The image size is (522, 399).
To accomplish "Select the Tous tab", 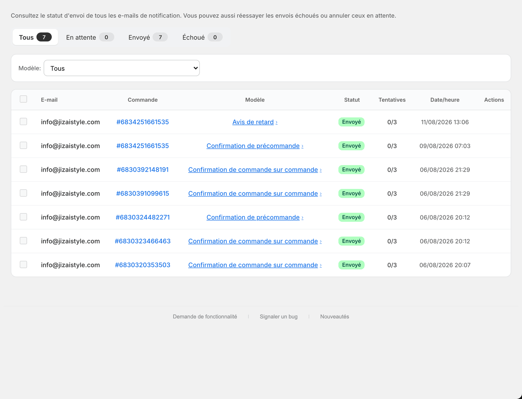I will click(x=35, y=37).
